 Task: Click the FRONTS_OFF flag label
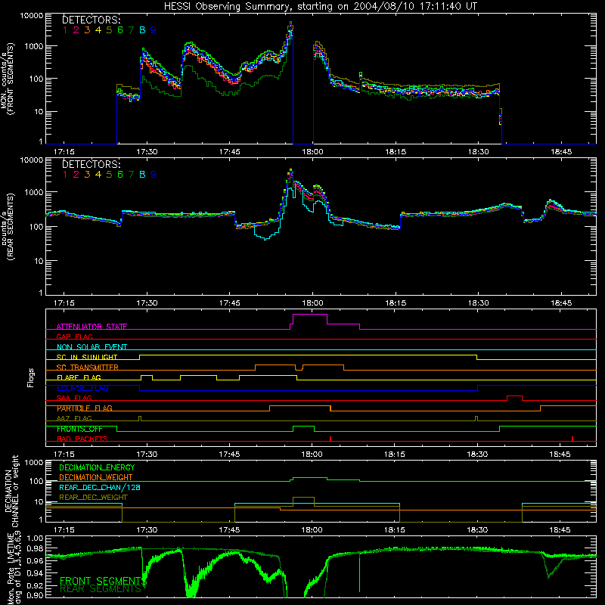click(x=79, y=429)
